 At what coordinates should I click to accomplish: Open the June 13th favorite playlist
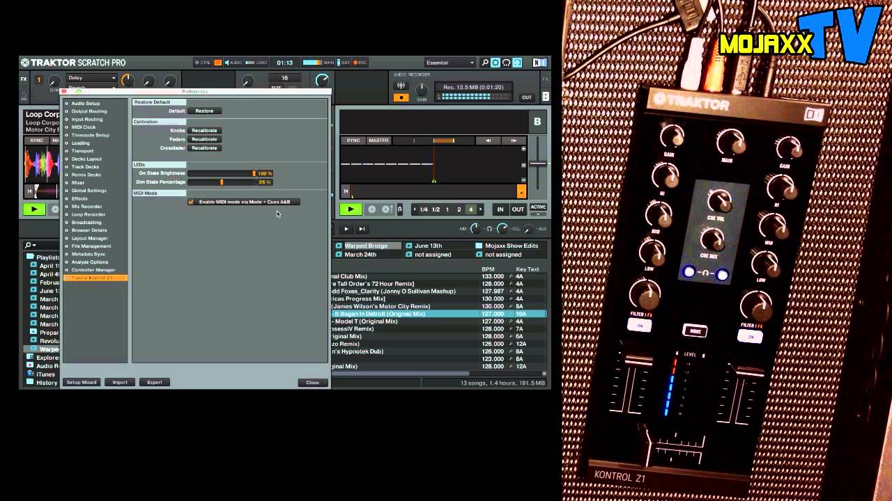pyautogui.click(x=429, y=246)
